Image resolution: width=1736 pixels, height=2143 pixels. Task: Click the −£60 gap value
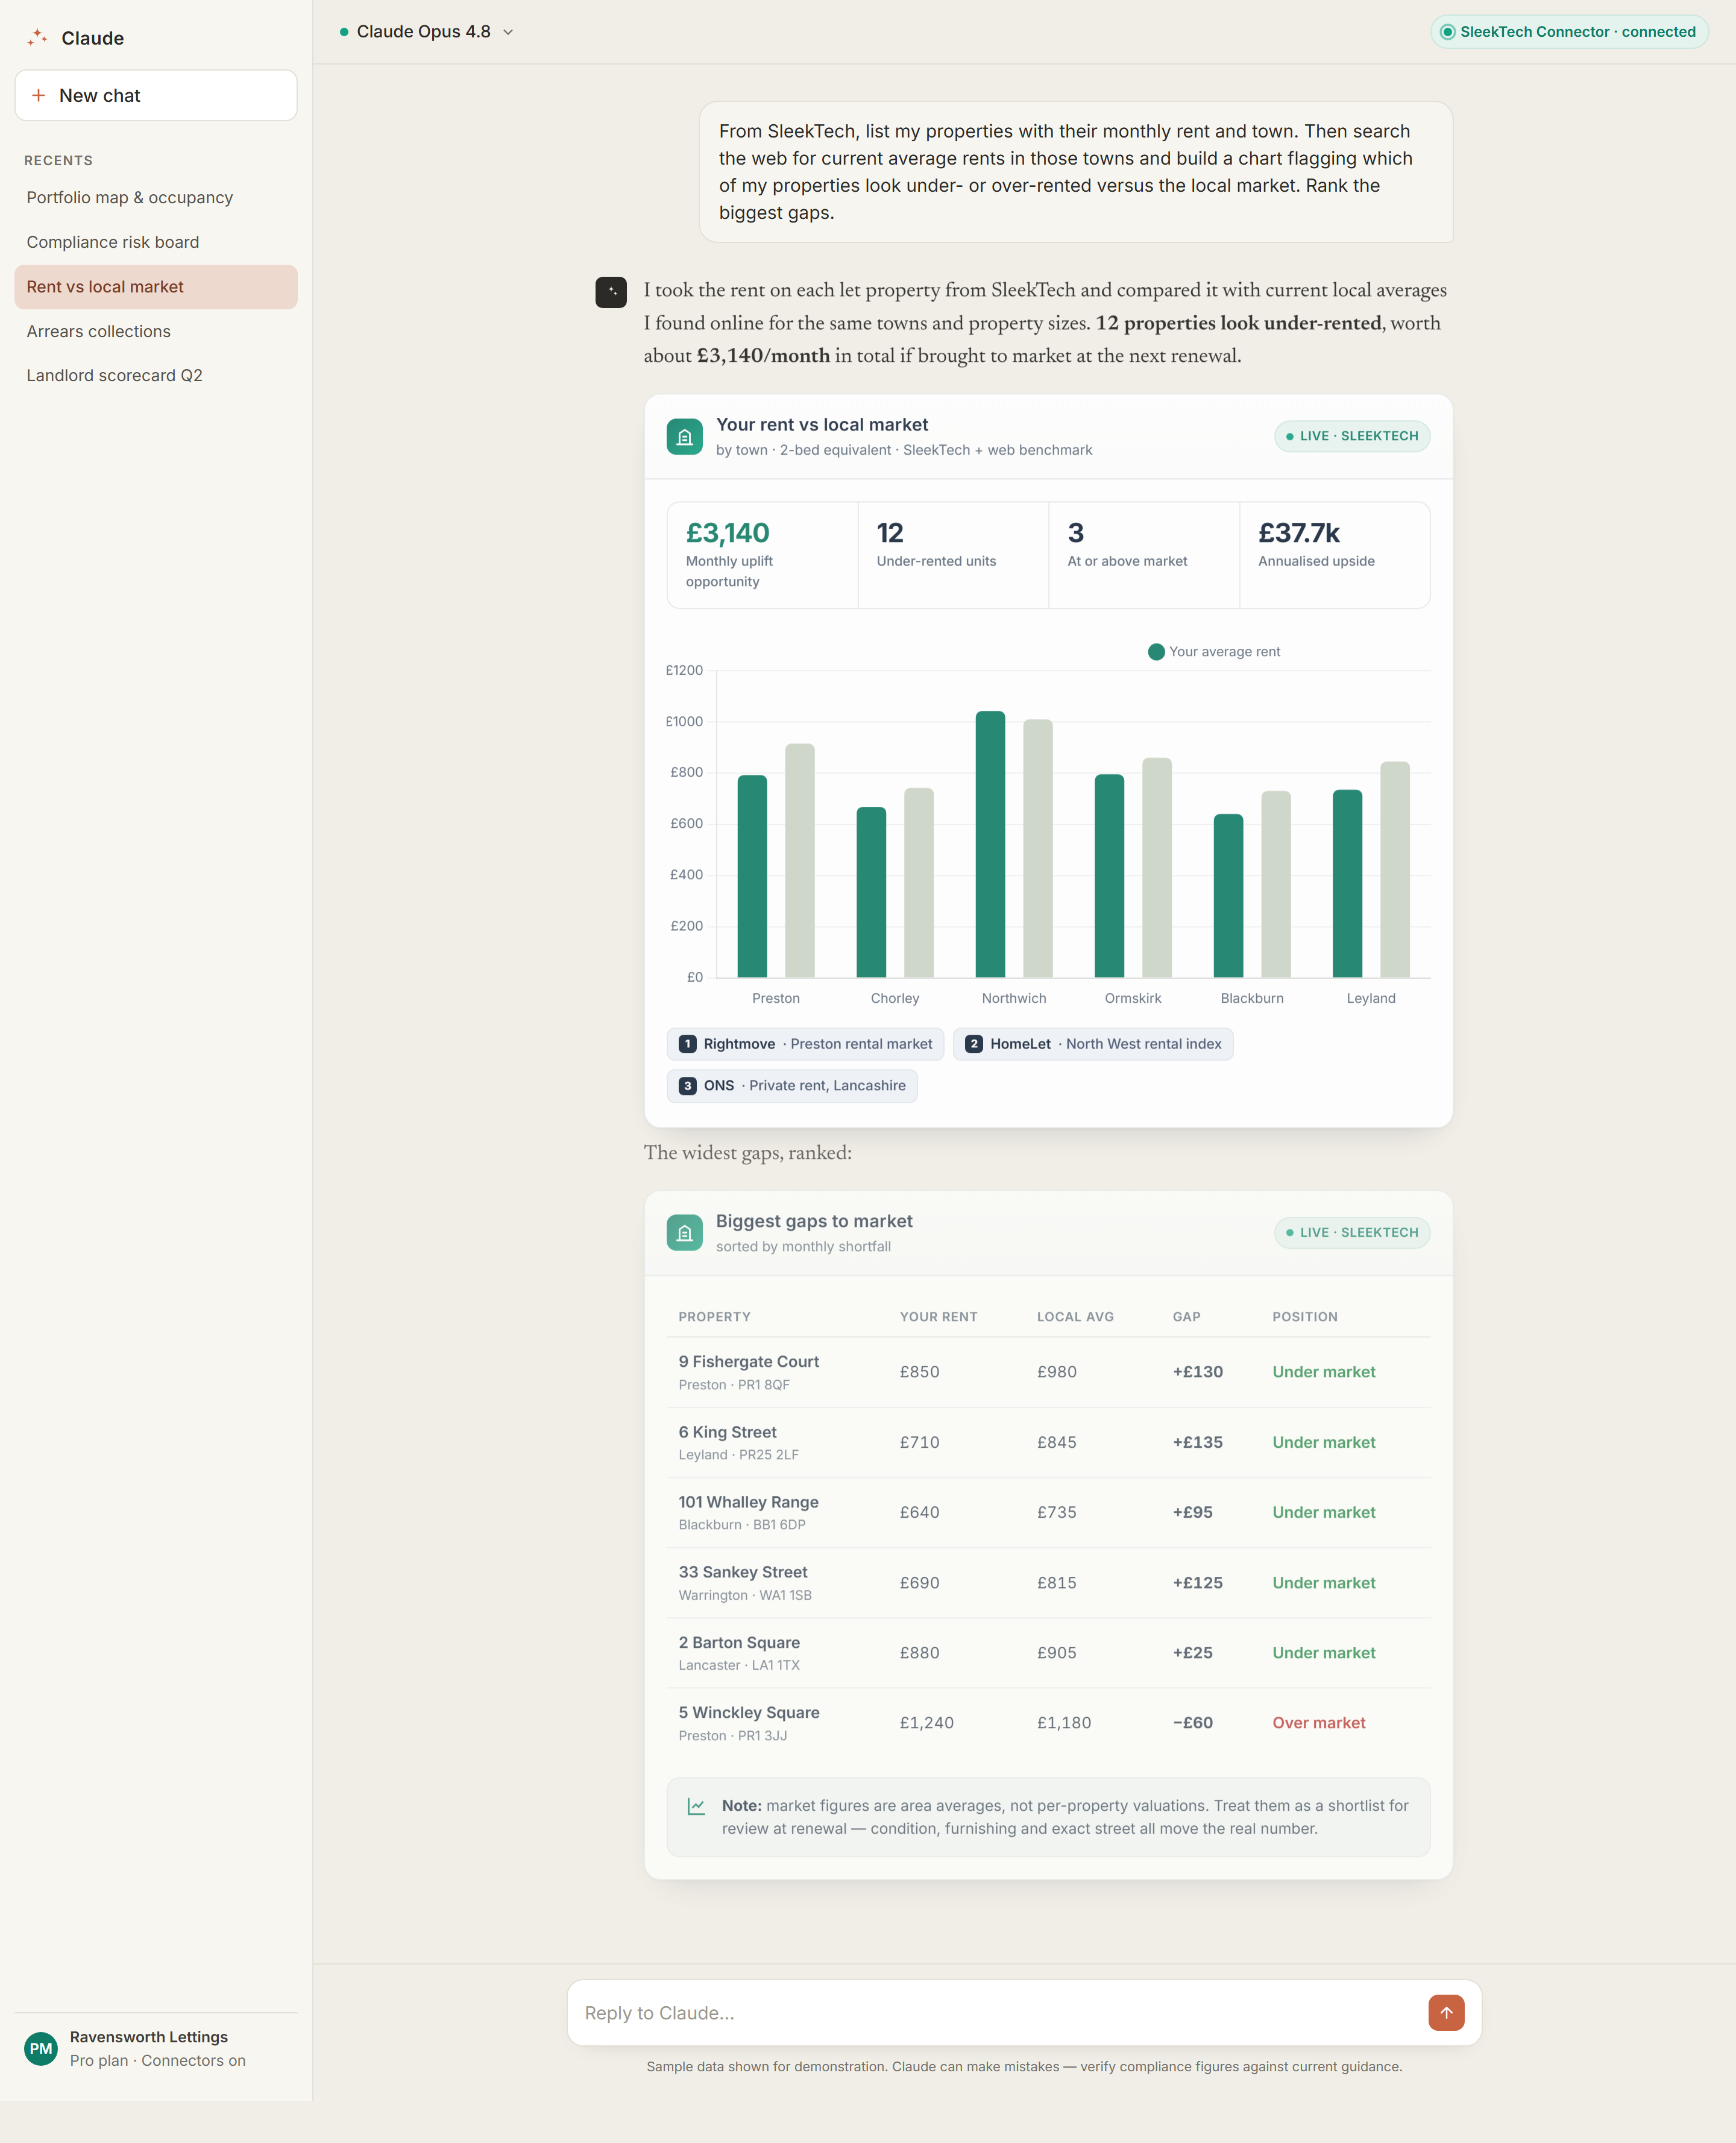click(1192, 1722)
